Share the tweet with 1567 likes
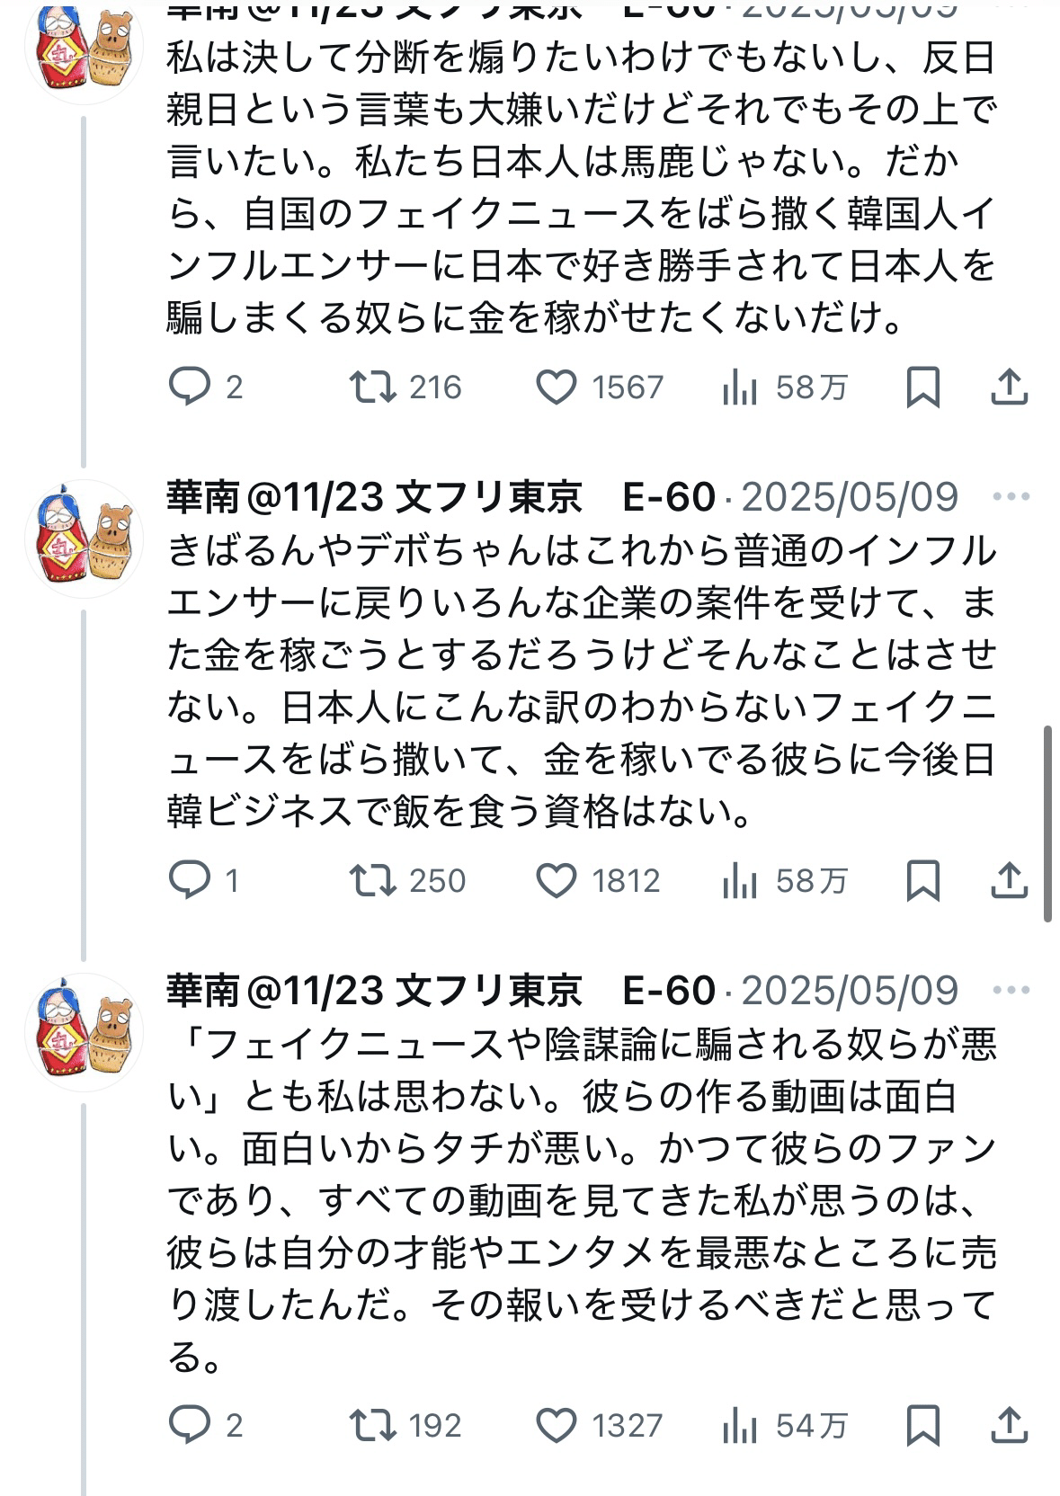The width and height of the screenshot is (1060, 1496). click(x=1009, y=387)
